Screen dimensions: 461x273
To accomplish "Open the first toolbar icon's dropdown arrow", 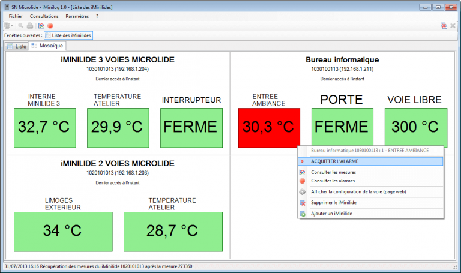I will 12,26.
